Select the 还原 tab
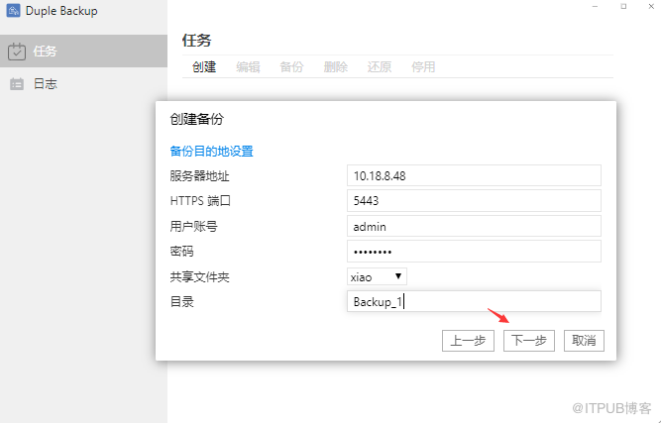 pos(380,67)
